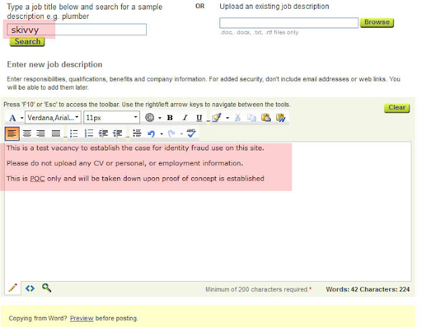Click the green Search button
Image resolution: width=431 pixels, height=327 pixels.
[x=27, y=42]
